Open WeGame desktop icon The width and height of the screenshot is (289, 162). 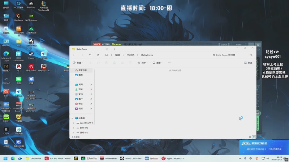19,17
